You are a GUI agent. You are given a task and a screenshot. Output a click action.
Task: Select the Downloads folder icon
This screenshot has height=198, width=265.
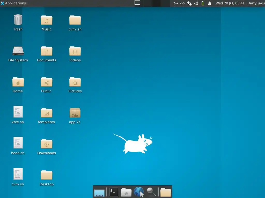coord(47,144)
